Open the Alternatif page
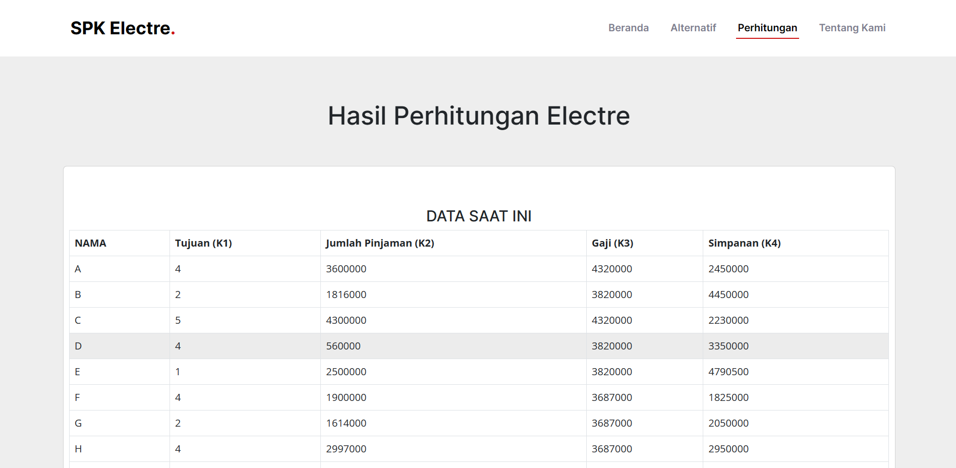956x468 pixels. [693, 28]
